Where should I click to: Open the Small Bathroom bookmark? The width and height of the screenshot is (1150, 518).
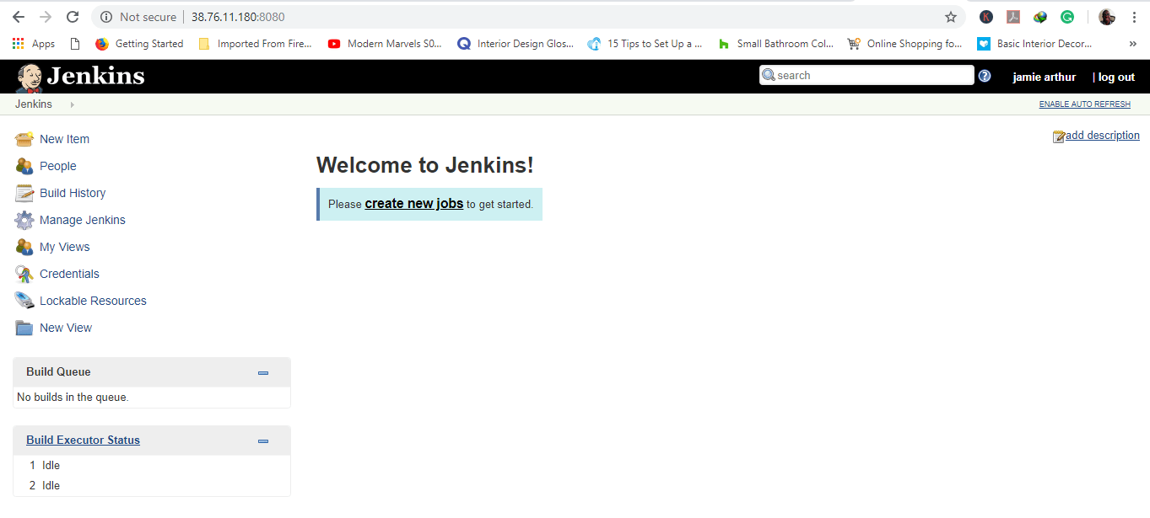click(x=776, y=44)
